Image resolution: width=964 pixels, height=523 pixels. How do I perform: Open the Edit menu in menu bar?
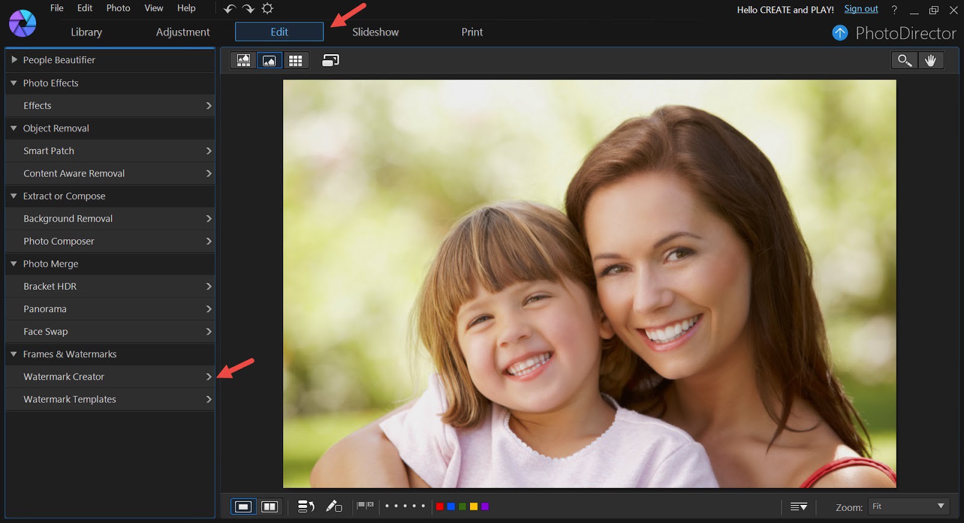click(85, 8)
